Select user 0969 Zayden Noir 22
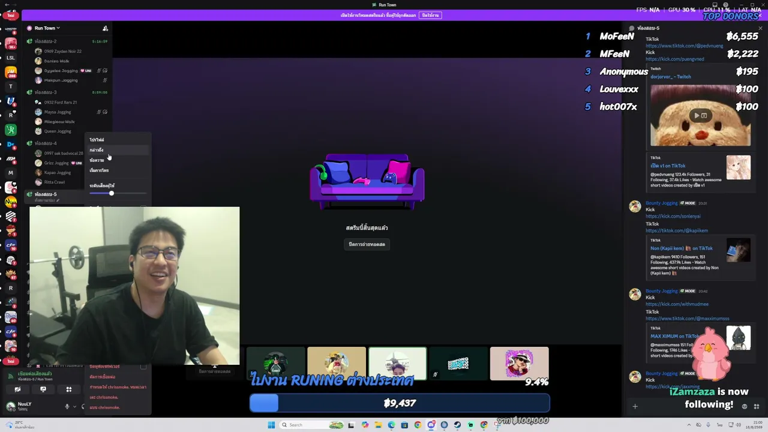 (x=62, y=52)
